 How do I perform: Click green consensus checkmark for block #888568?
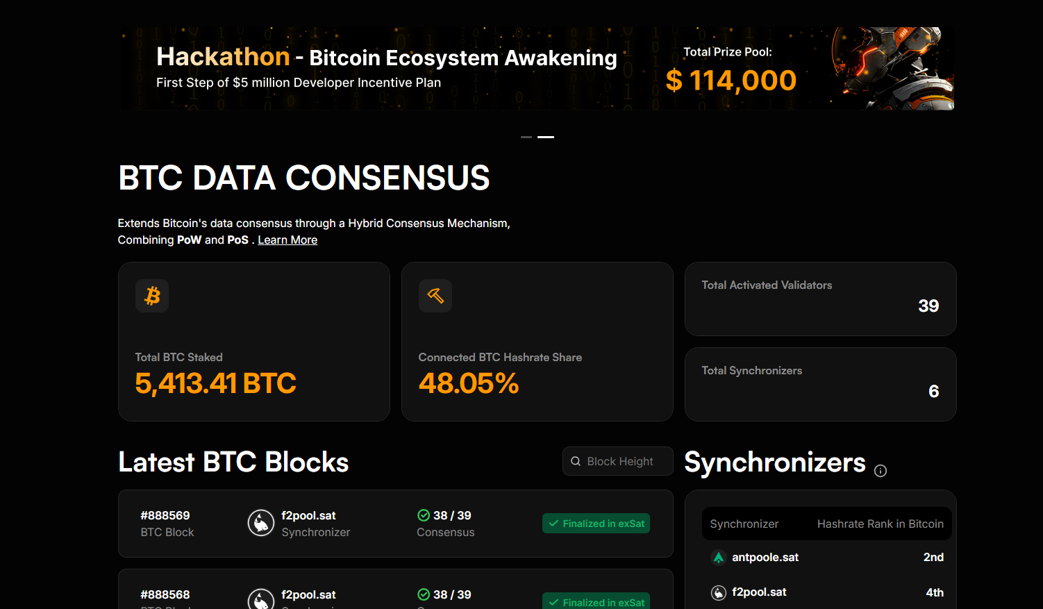[x=423, y=594]
